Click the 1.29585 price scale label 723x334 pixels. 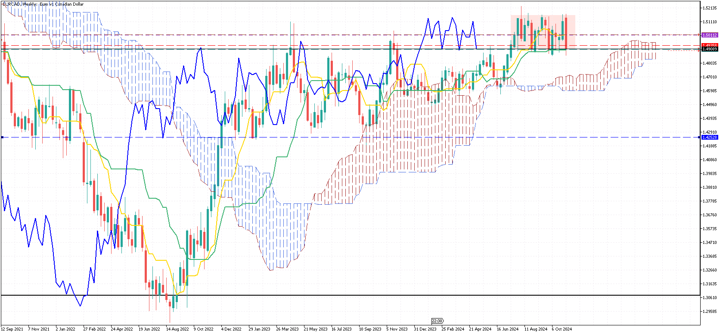coord(710,311)
